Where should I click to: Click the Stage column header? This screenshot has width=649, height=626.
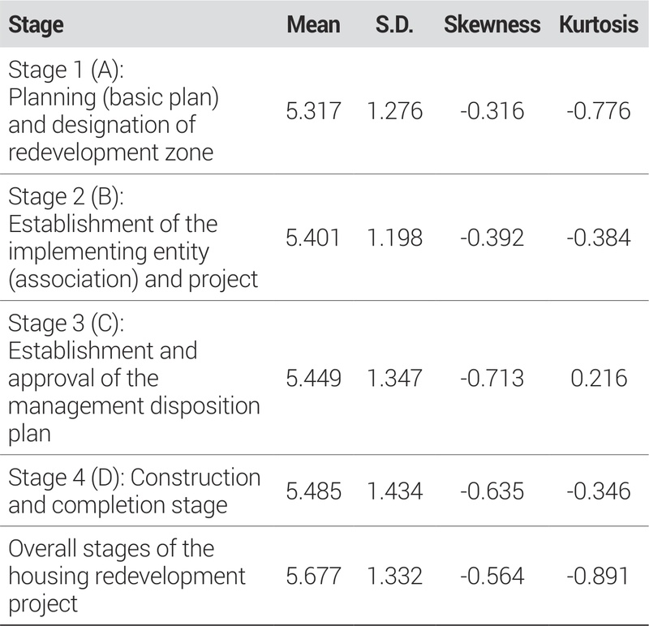pos(35,25)
